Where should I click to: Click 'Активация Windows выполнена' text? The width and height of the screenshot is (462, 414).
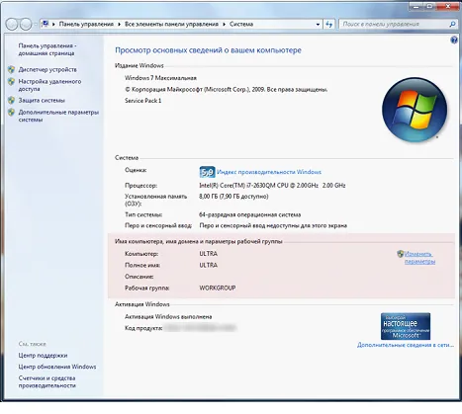[x=168, y=317]
